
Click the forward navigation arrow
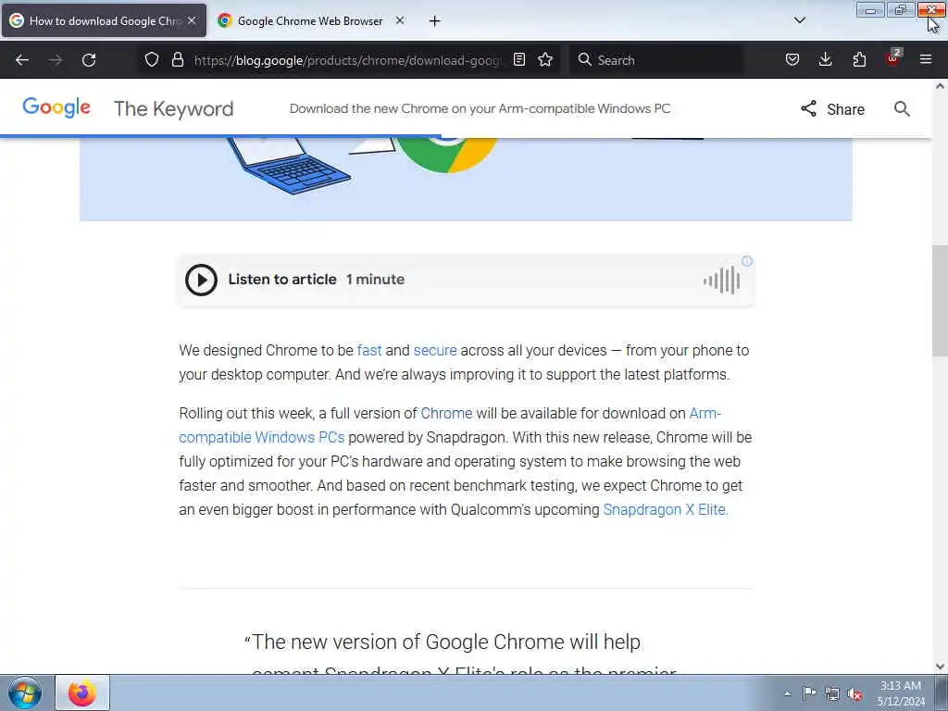[x=56, y=60]
